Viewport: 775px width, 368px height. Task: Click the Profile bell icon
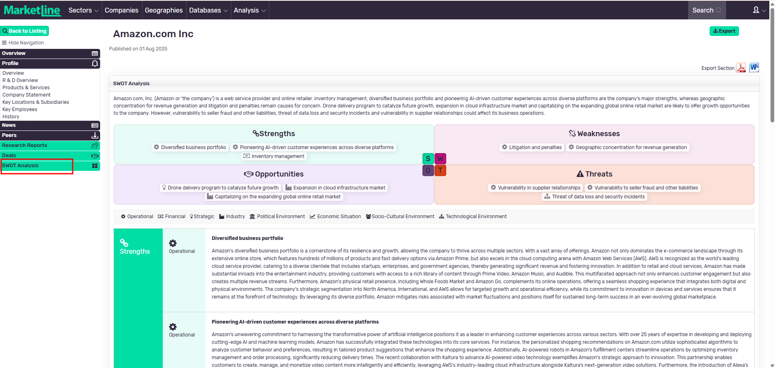tap(95, 64)
